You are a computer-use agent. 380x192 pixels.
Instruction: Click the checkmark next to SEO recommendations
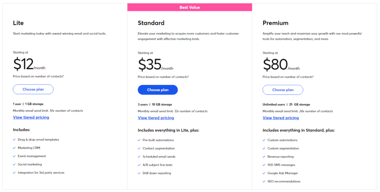[x=264, y=181]
